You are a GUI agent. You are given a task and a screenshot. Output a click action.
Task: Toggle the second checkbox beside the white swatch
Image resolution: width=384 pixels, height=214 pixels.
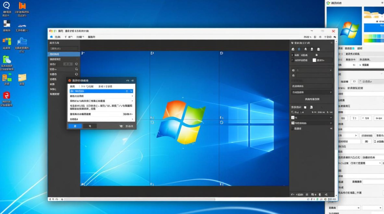[x=293, y=60]
